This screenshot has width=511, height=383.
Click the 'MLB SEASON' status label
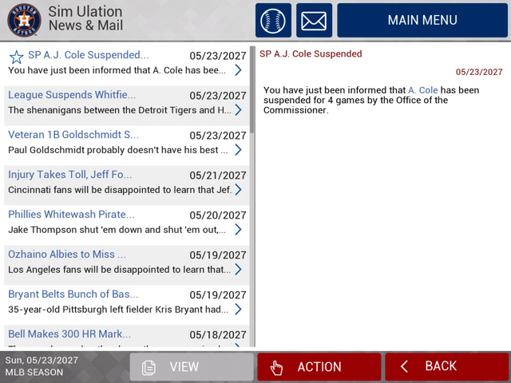(34, 373)
